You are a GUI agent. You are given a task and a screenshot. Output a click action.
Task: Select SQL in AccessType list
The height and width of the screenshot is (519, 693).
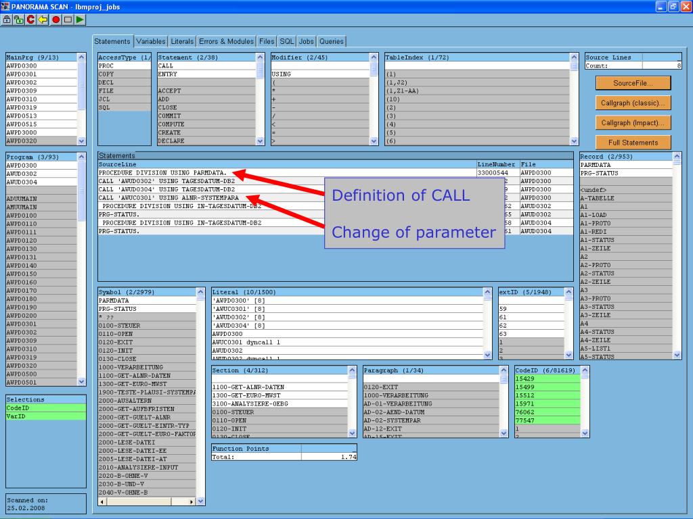pos(125,107)
